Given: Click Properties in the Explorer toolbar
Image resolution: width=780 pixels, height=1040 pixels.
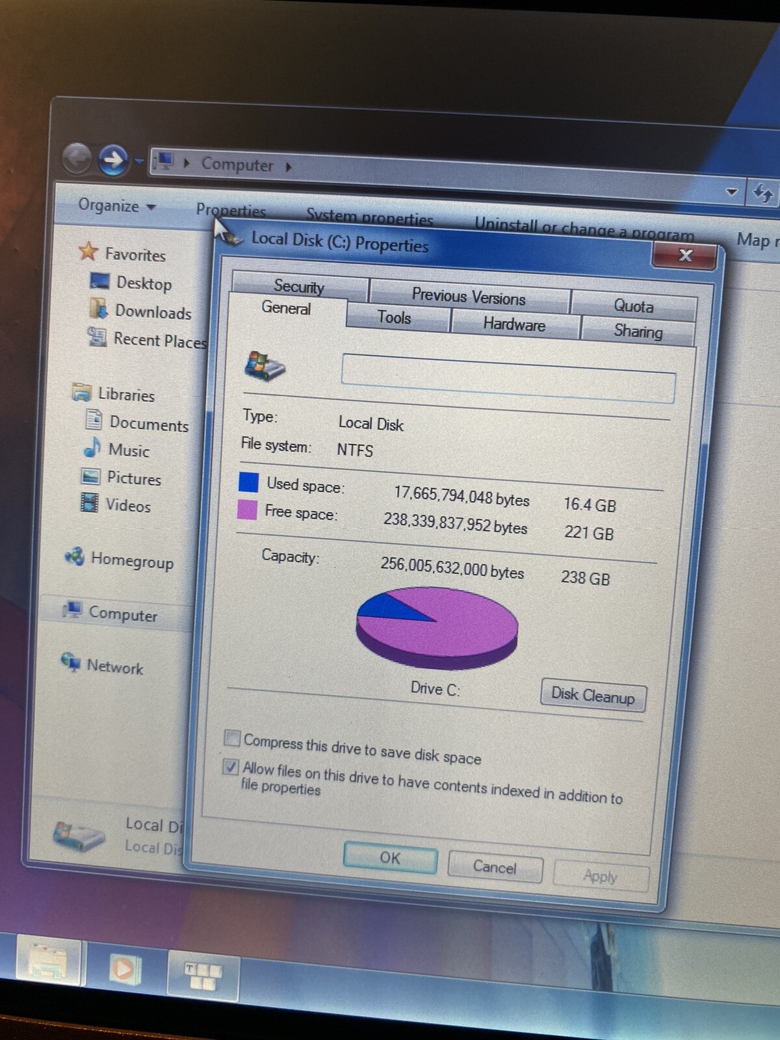Looking at the screenshot, I should coord(231,211).
